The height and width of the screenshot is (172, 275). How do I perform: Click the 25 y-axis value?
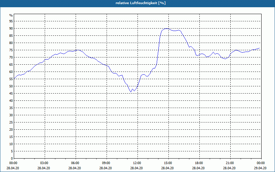11,122
